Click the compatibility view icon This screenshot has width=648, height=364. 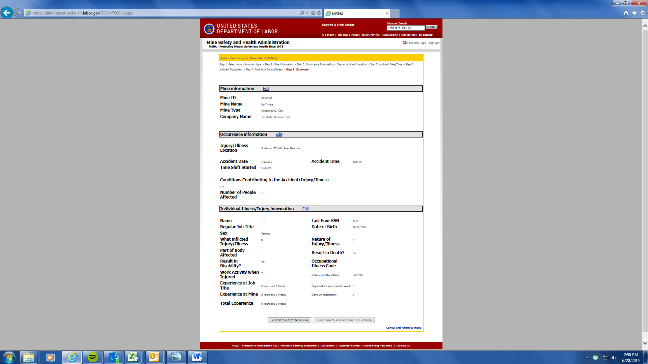(x=313, y=13)
